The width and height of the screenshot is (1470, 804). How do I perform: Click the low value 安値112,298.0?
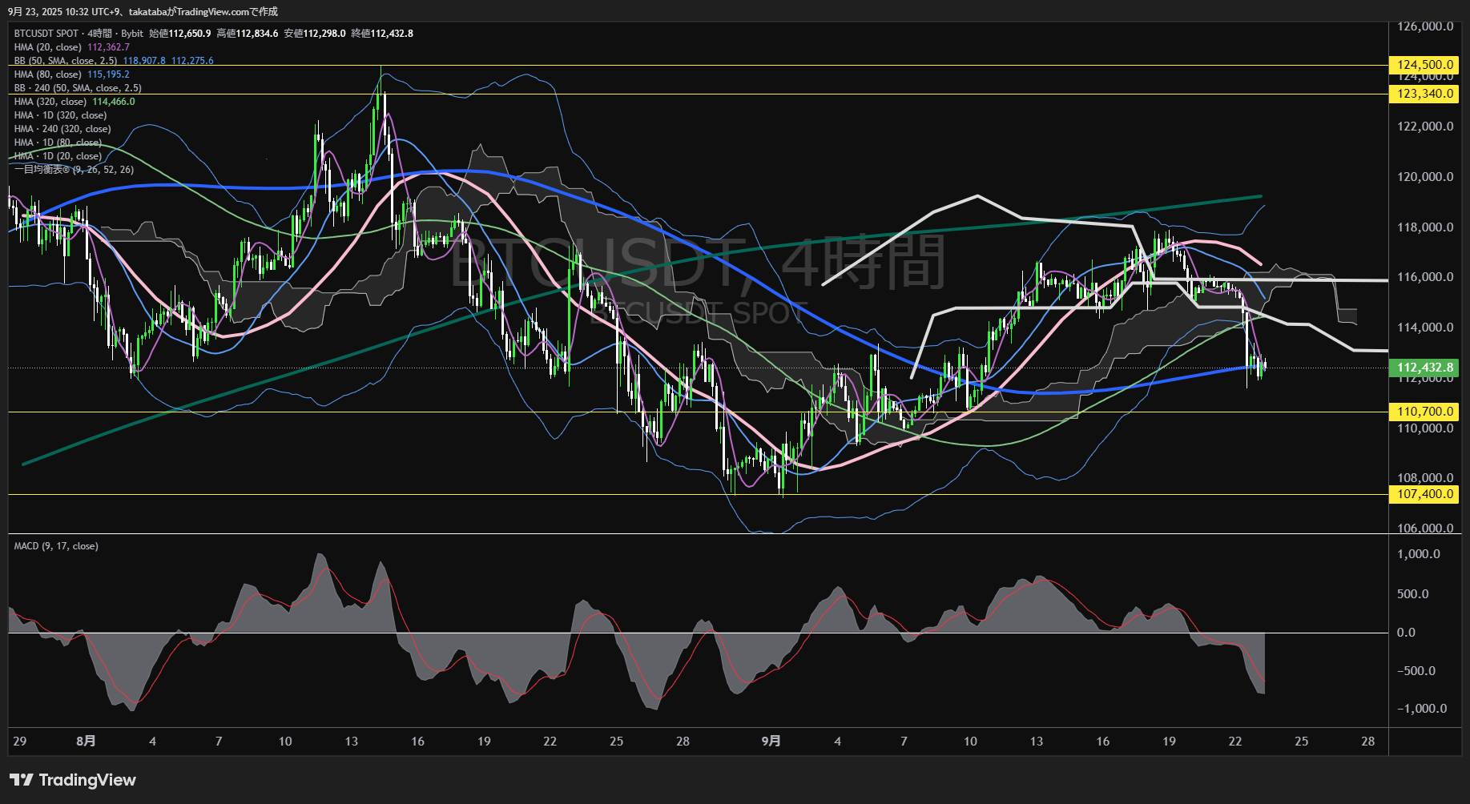[x=315, y=34]
